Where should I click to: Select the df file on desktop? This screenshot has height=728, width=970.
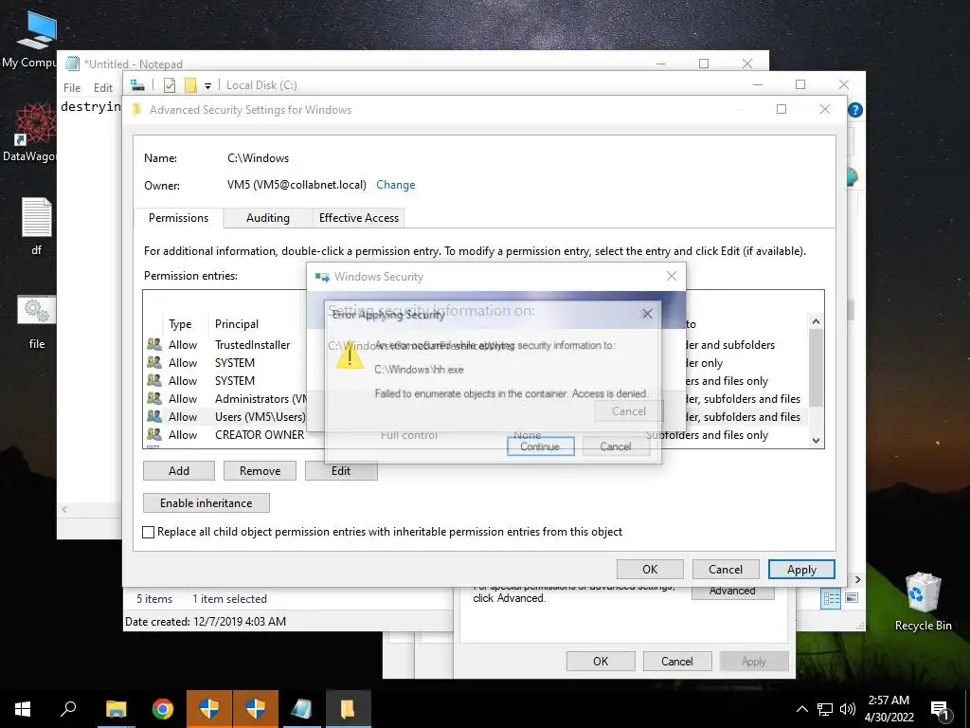37,226
